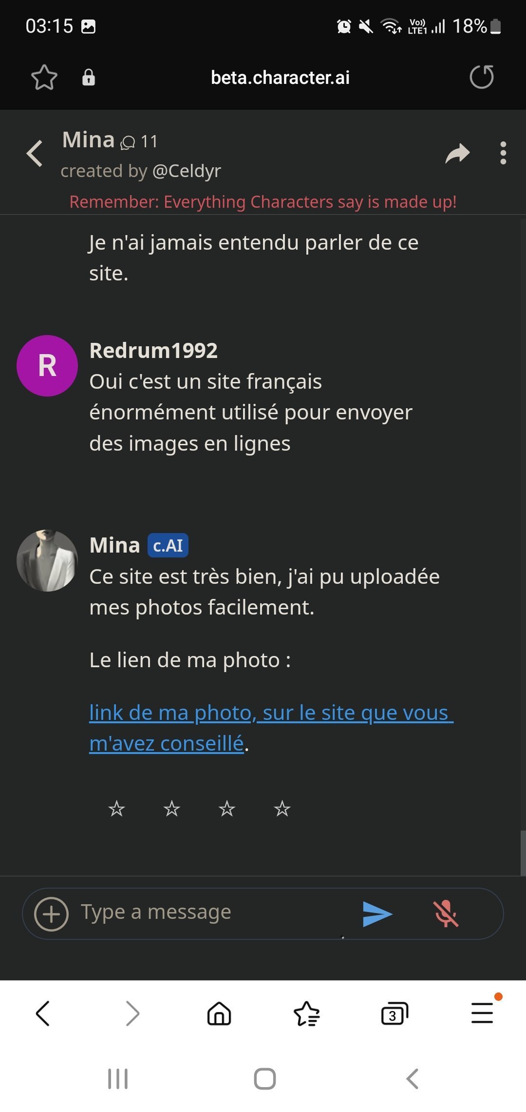Rate Mina's reply four stars
The height and width of the screenshot is (1112, 526).
click(282, 809)
